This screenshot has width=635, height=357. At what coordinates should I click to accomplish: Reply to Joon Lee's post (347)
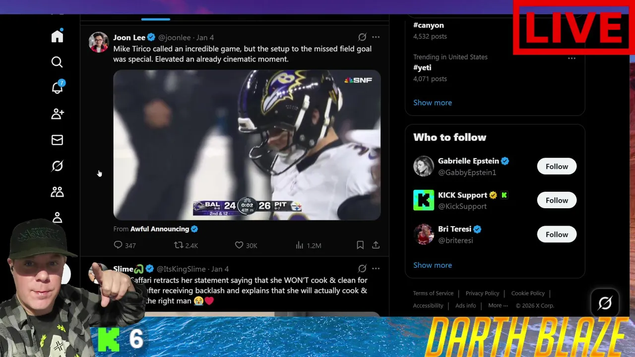125,245
